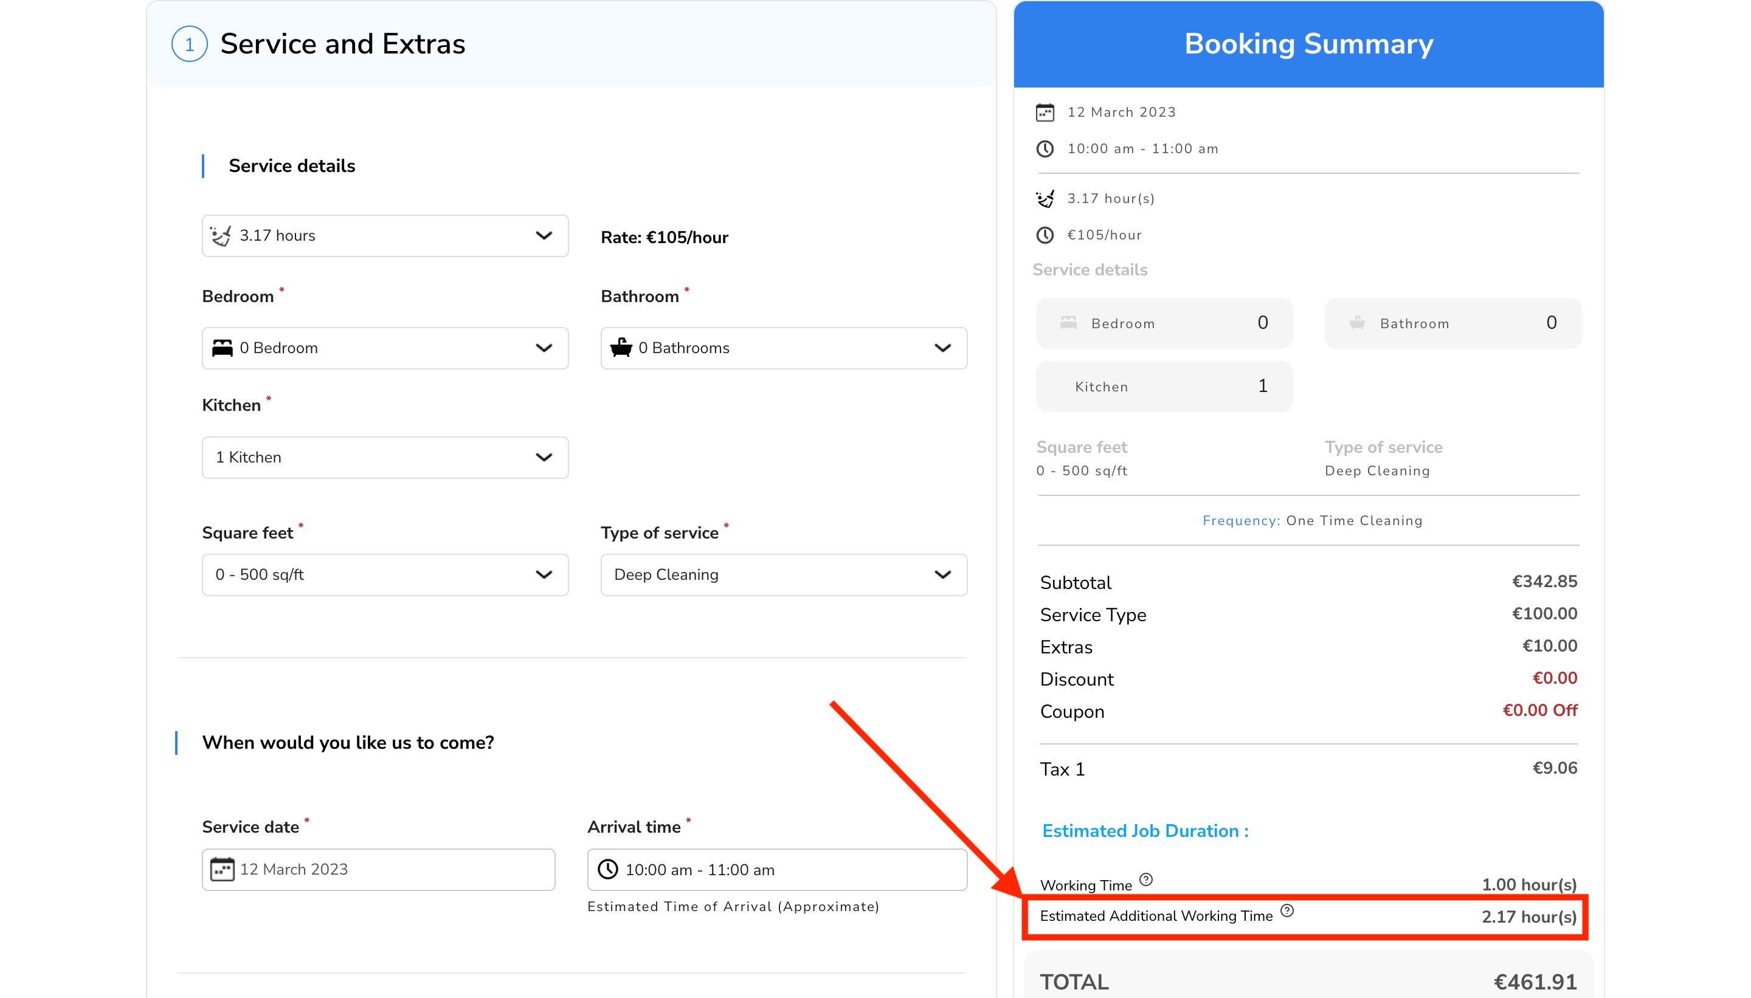Click the Estimated Additional Working Time help icon
The height and width of the screenshot is (998, 1751).
pos(1287,910)
